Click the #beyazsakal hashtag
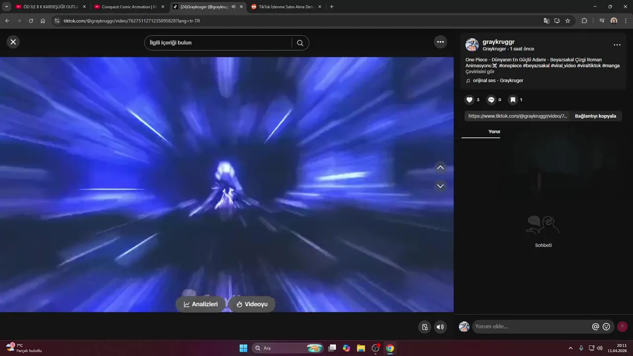This screenshot has height=356, width=633. click(536, 66)
